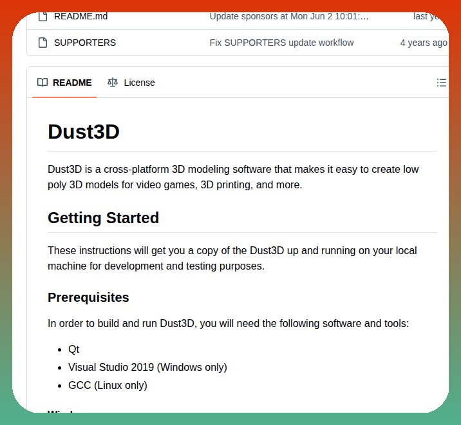Click the README.md file icon
This screenshot has height=425, width=461.
point(43,16)
